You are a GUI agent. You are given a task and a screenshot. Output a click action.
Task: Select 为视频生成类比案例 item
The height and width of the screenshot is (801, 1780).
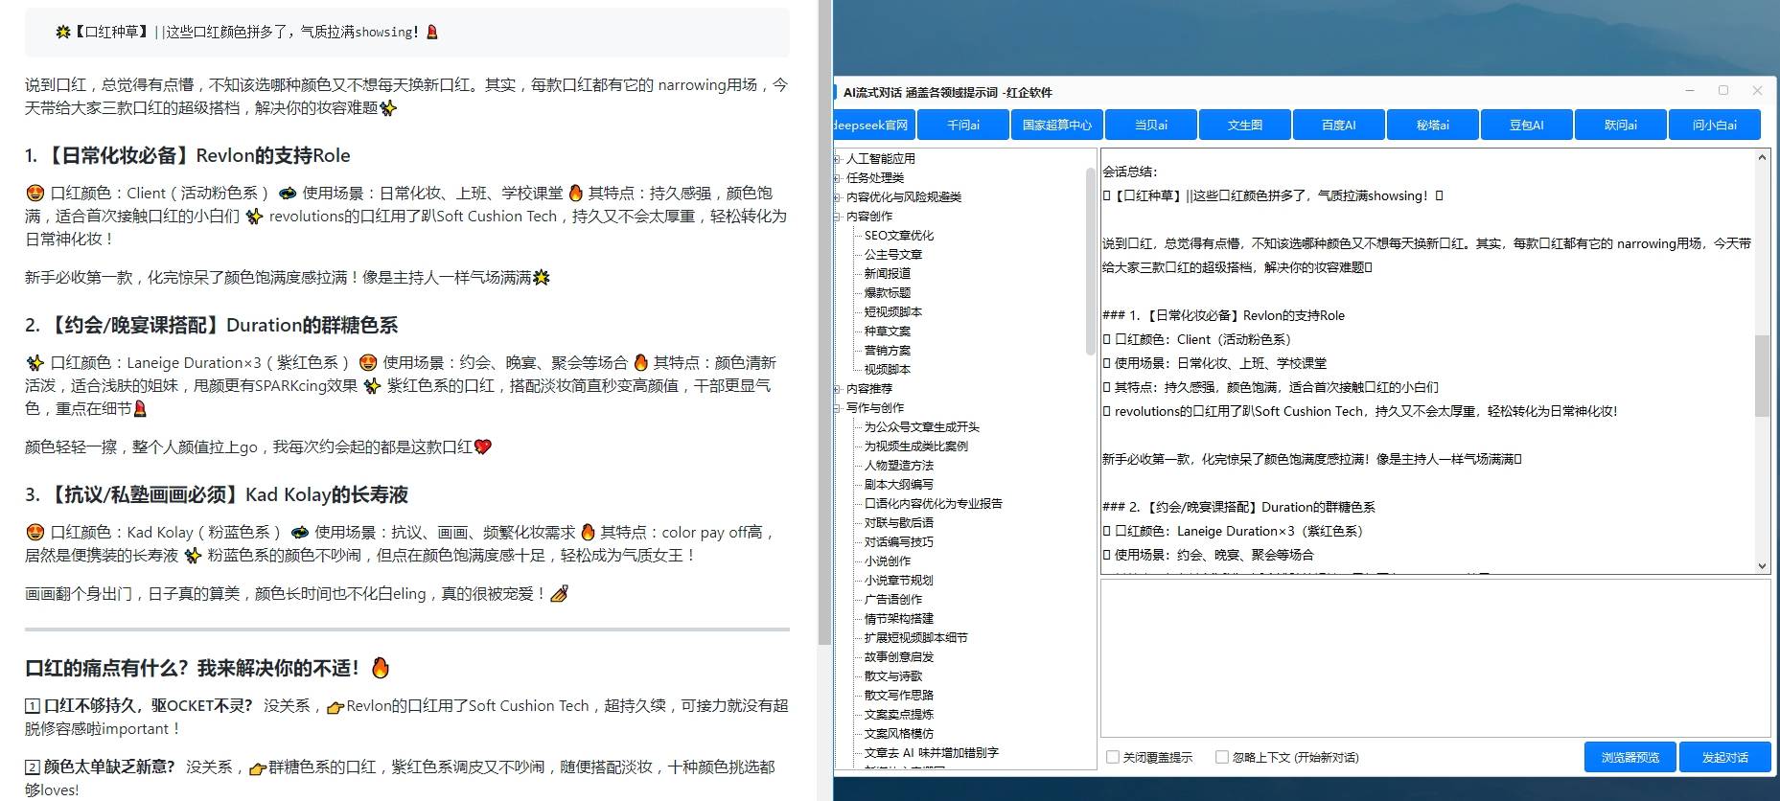[916, 446]
